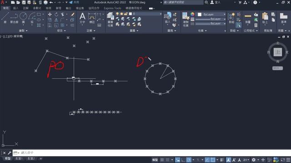The image size is (291, 163).
Task: Click the Save icon in quick access
Action: [24, 2]
